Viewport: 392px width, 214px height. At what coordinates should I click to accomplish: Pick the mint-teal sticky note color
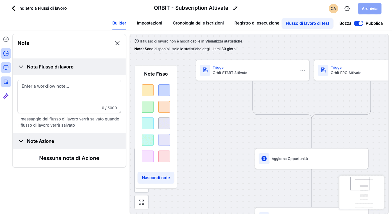pyautogui.click(x=148, y=140)
